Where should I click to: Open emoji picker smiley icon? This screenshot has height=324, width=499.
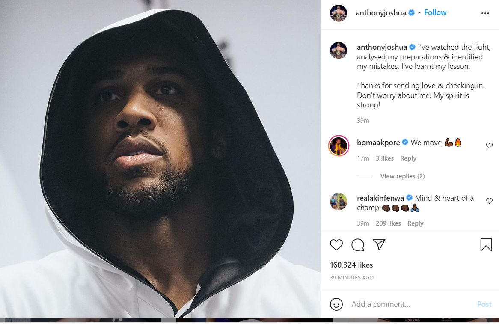336,304
